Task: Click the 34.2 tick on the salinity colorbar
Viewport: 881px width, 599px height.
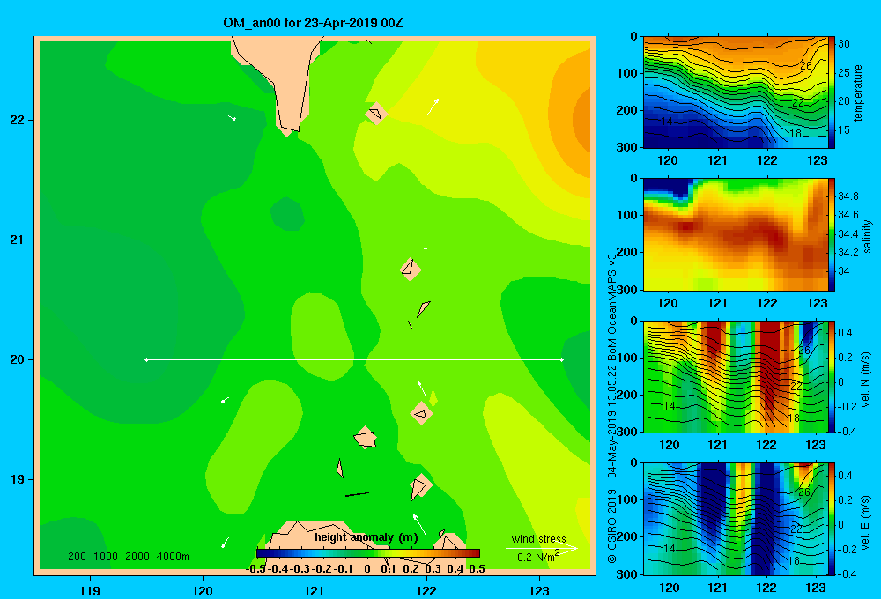Action: (848, 252)
